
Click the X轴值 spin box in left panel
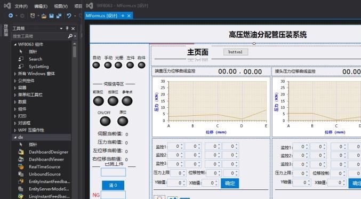[210, 183]
